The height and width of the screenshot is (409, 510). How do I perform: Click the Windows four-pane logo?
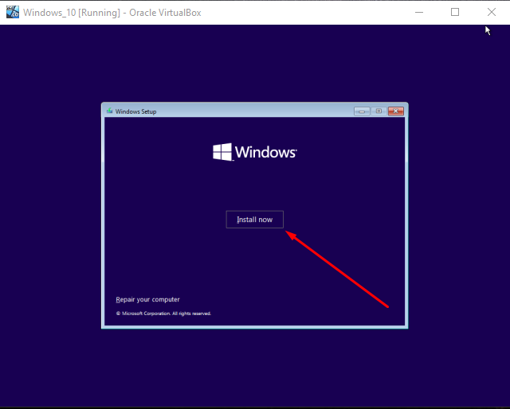click(x=222, y=152)
